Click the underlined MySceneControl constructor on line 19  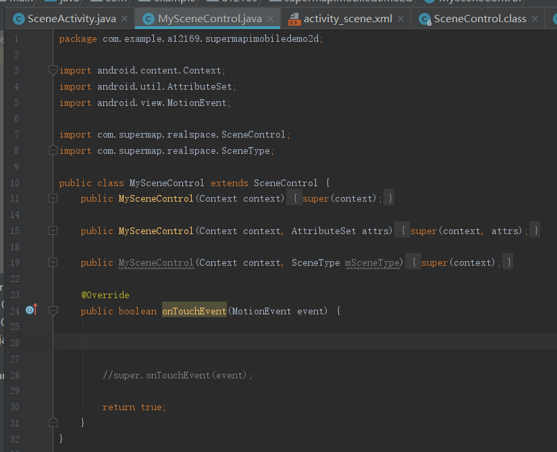click(156, 262)
